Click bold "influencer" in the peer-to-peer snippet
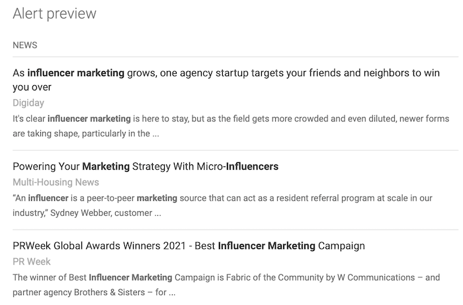Viewport: 463px width, 305px height. coord(48,198)
